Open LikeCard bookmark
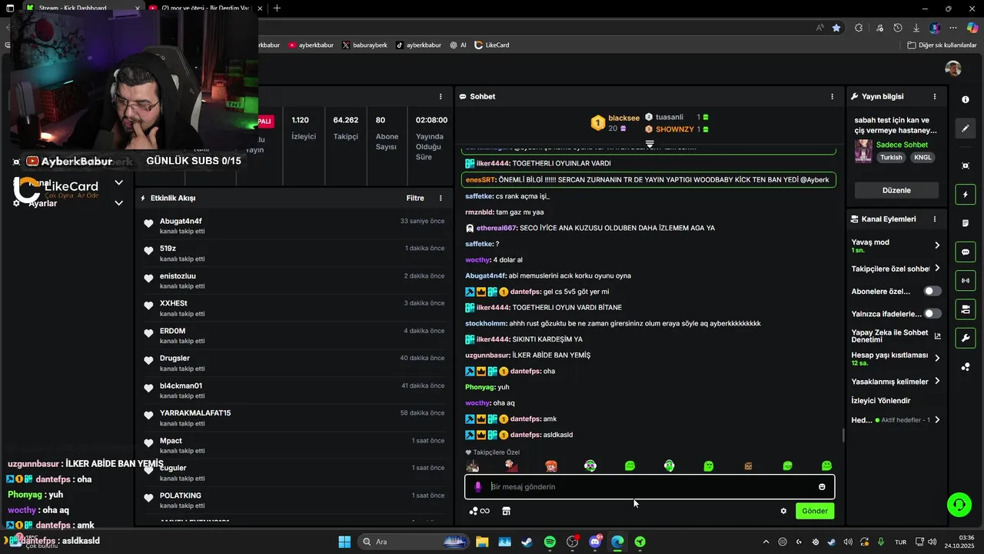Image resolution: width=984 pixels, height=554 pixels. tap(492, 45)
